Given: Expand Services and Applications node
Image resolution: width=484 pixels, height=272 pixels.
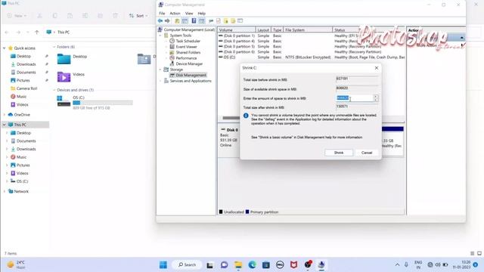Looking at the screenshot, I should tap(160, 81).
